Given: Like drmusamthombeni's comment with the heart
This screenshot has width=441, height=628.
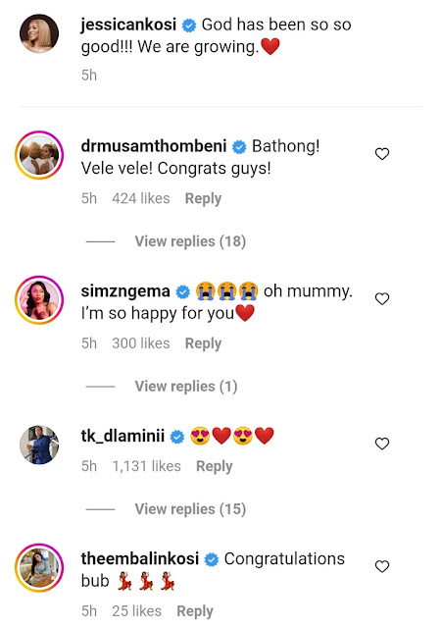Looking at the screenshot, I should coord(382,154).
